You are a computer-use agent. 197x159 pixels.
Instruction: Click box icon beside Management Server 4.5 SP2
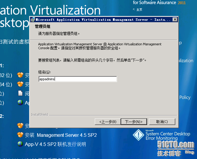(x=20, y=135)
